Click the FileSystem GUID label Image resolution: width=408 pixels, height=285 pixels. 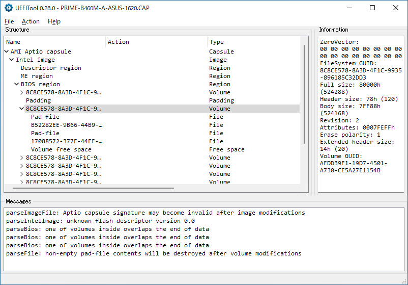[348, 63]
